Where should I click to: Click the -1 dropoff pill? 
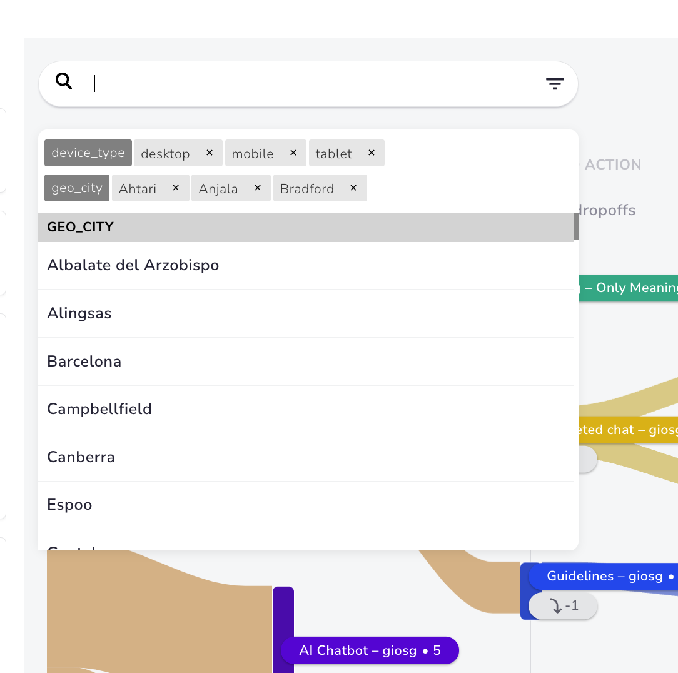(x=563, y=605)
